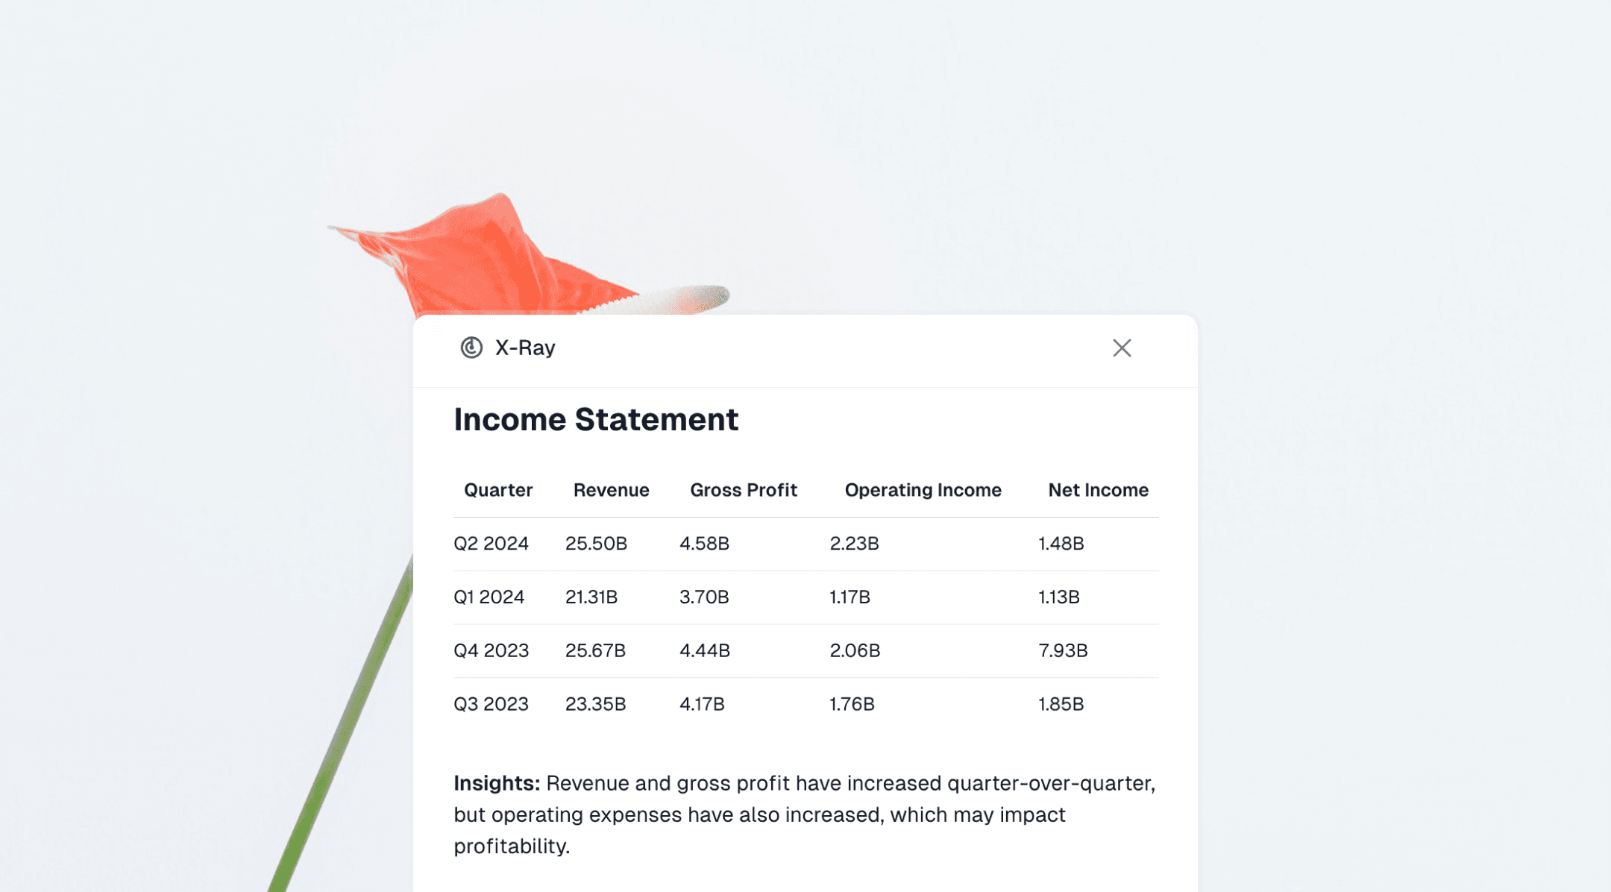The height and width of the screenshot is (892, 1611).
Task: Sort by the Gross Profit column header
Action: click(744, 490)
